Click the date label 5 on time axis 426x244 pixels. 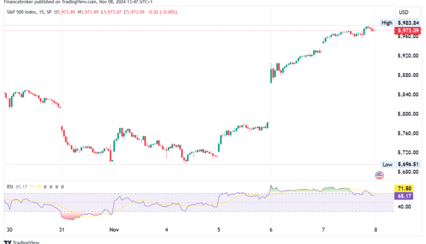point(219,229)
